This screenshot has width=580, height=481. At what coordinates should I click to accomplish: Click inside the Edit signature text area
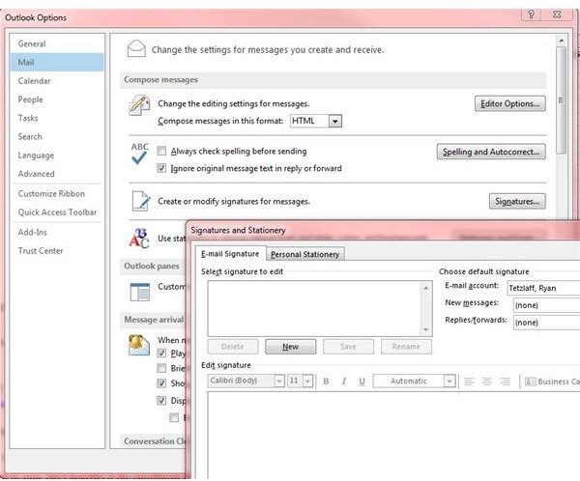[x=393, y=436]
